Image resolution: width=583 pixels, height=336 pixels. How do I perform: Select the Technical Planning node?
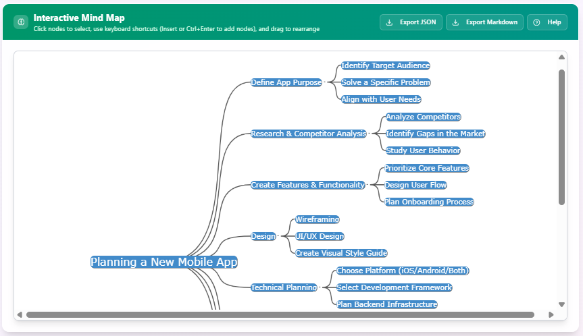(284, 287)
